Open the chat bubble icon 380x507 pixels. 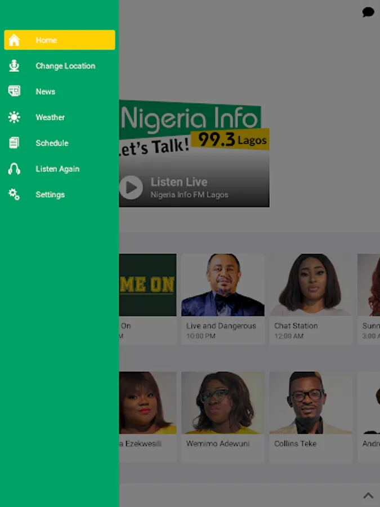coord(368,12)
